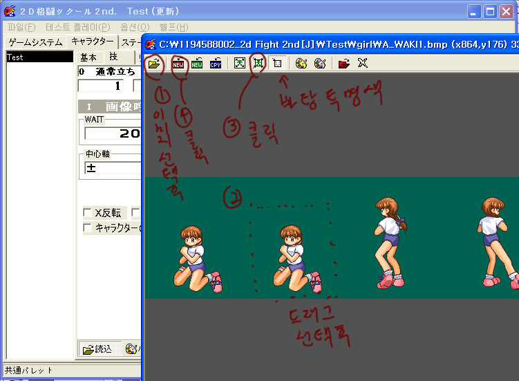Open image file with yellow folder icon
The width and height of the screenshot is (519, 381).
pos(154,64)
